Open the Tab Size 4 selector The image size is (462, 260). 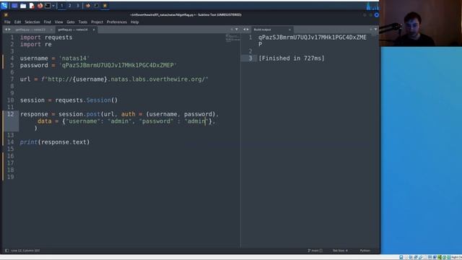(340, 251)
